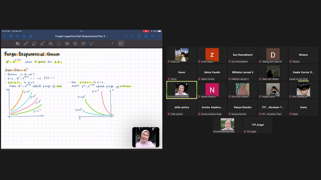Add a new page icon
Viewport: 321px width, 180px height.
tap(146, 36)
